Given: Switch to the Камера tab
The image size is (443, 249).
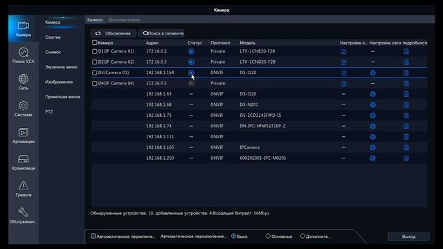Looking at the screenshot, I should pos(95,20).
